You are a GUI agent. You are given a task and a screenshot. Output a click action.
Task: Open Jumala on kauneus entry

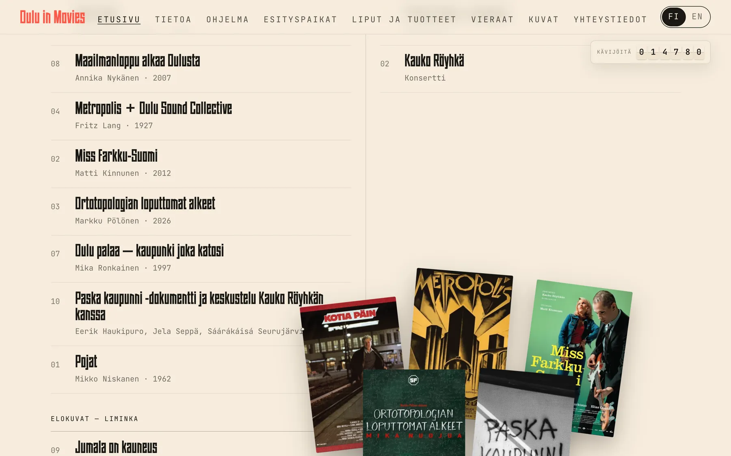coord(116,447)
